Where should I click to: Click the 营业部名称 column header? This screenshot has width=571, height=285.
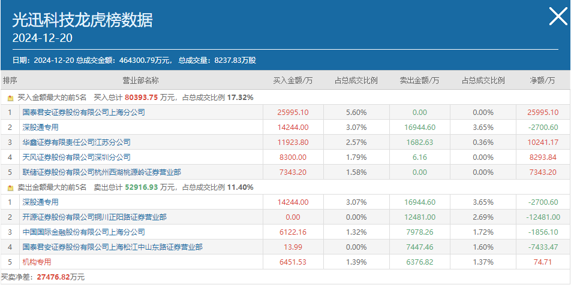140,81
